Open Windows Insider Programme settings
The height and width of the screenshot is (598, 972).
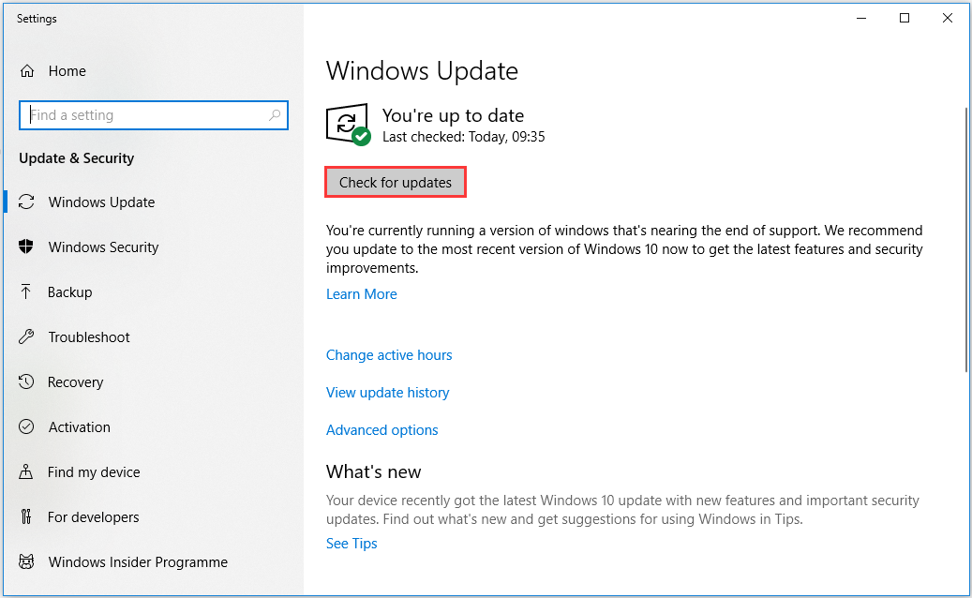(138, 562)
